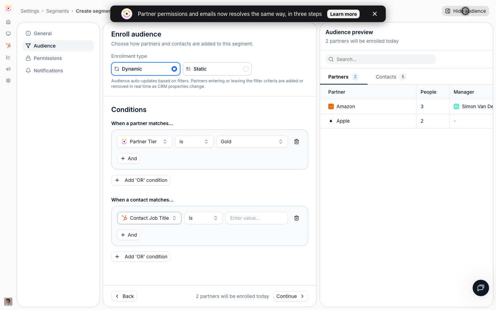
Task: Switch to the Partners tab
Action: (x=343, y=77)
